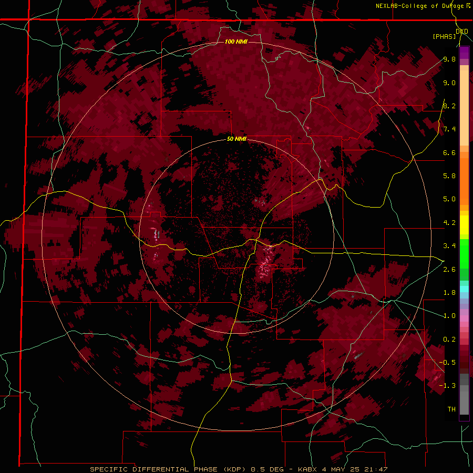Click the 4.2 value on the color scale
473x473 pixels.
tap(449, 223)
